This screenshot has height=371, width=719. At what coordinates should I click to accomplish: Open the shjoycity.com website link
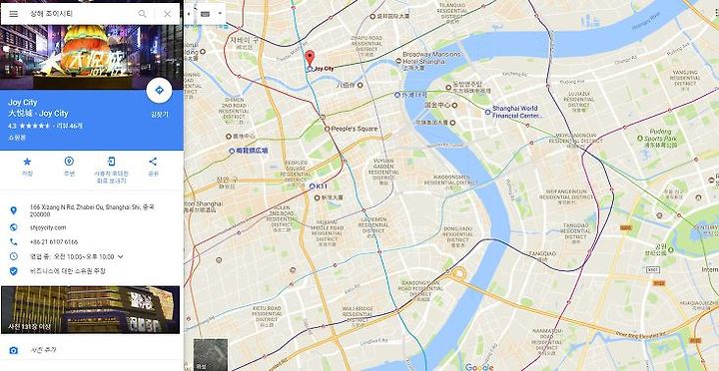48,227
